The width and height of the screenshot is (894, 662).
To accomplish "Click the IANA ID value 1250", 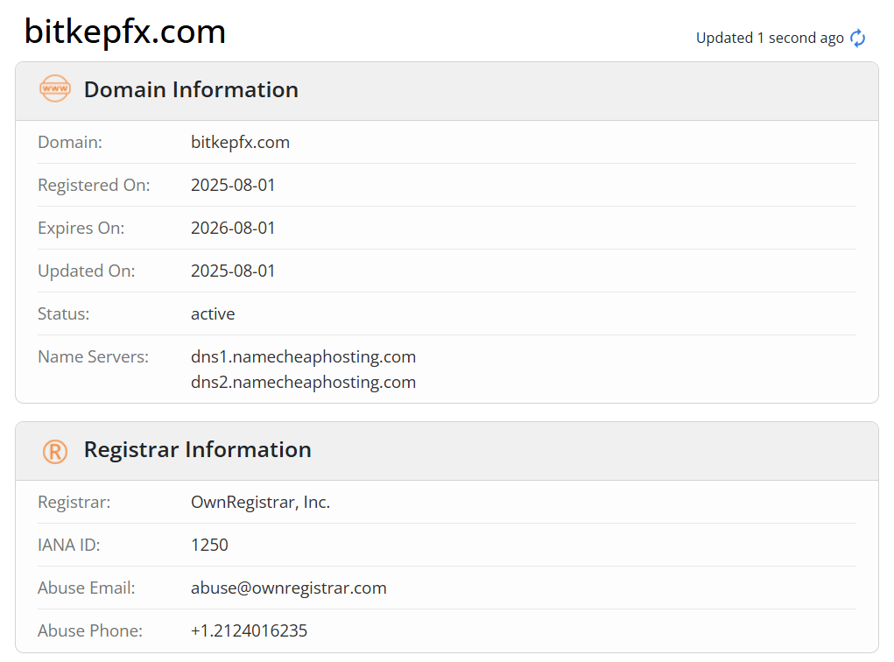I will pos(209,546).
